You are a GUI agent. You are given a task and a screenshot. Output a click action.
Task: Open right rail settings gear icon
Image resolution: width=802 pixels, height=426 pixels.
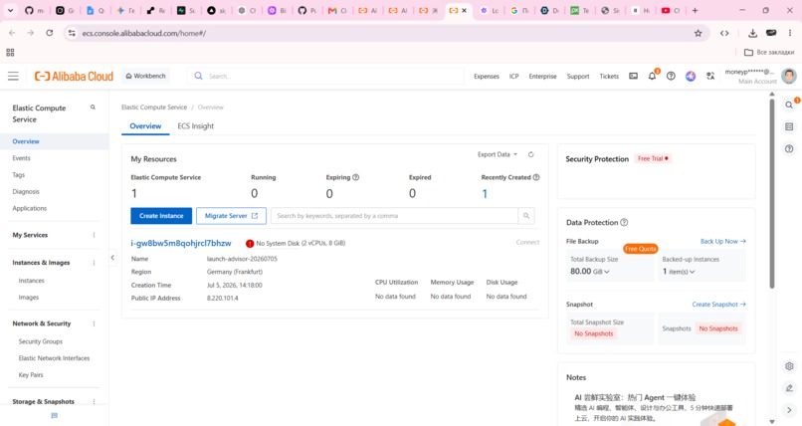tap(789, 366)
